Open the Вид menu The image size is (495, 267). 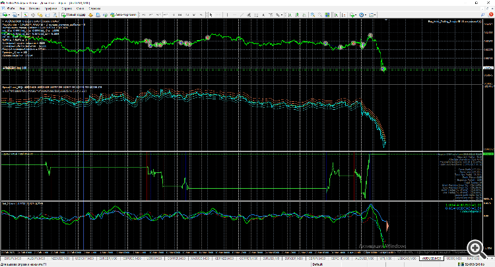pos(22,9)
